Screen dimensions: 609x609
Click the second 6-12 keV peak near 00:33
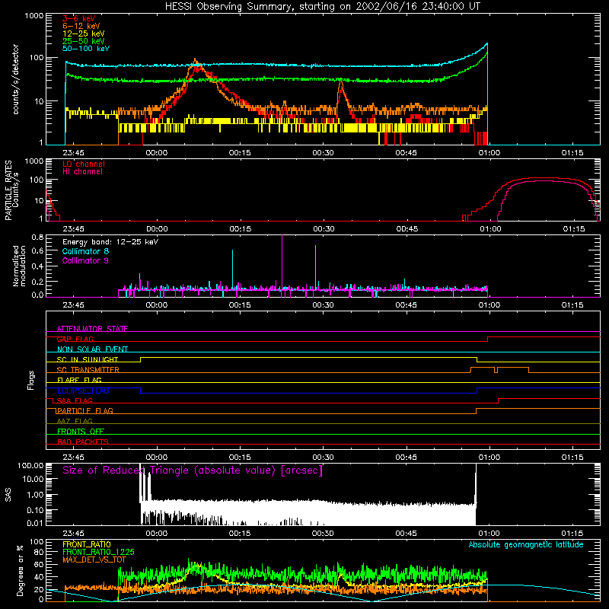click(340, 81)
